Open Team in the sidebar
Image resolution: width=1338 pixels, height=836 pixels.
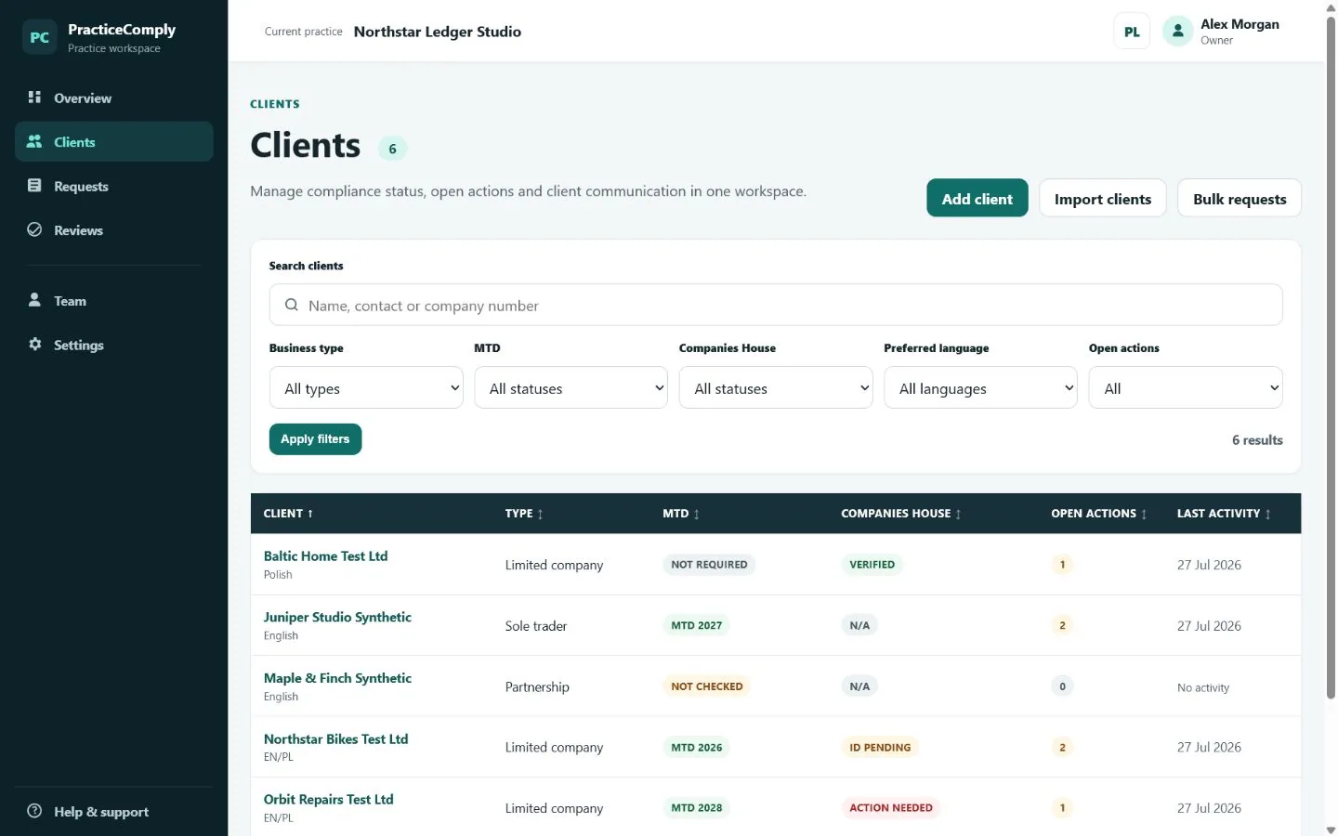114,300
